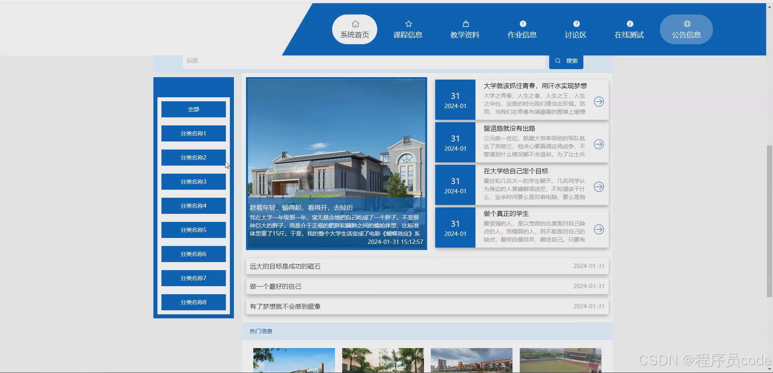Click the question-mark icon above 讨论区
This screenshot has width=773, height=373.
pos(577,24)
